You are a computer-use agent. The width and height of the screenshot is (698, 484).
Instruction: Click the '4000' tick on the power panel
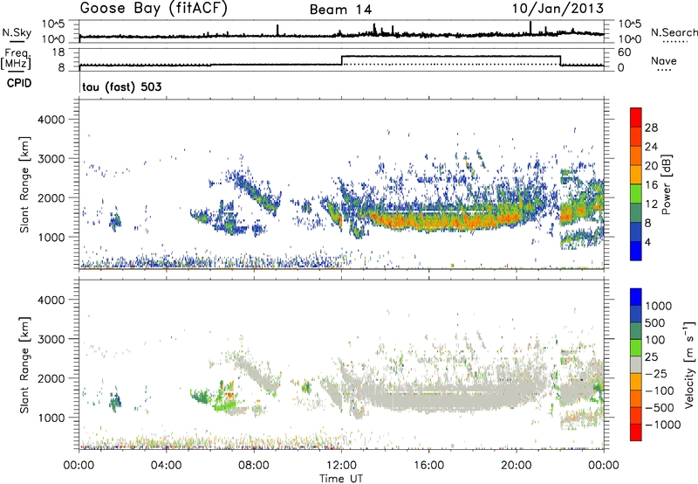(51, 120)
